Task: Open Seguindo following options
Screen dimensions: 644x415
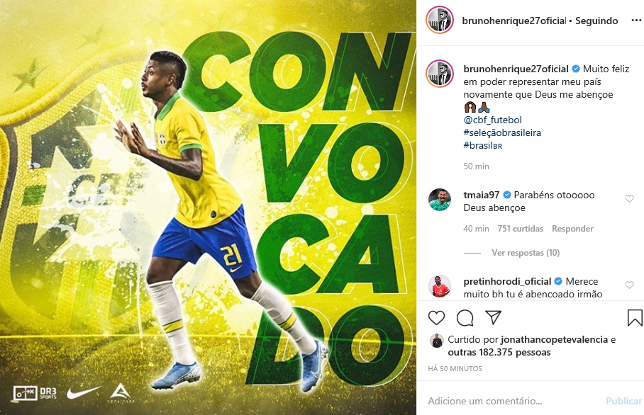Action: tap(596, 21)
